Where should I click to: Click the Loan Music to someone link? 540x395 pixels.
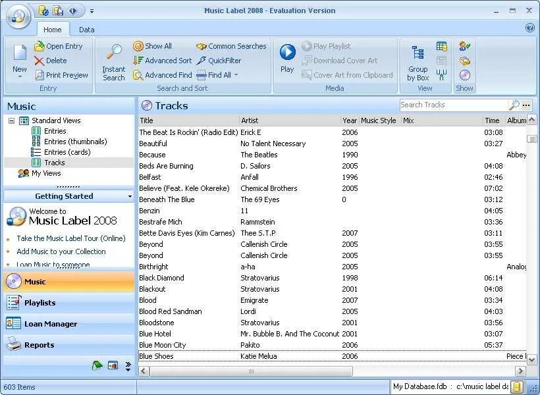[53, 264]
